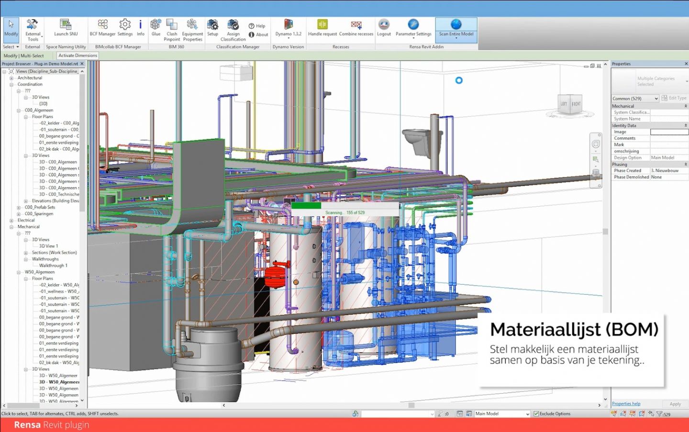
Task: Click the Glue tool in BIM 360
Action: click(156, 28)
